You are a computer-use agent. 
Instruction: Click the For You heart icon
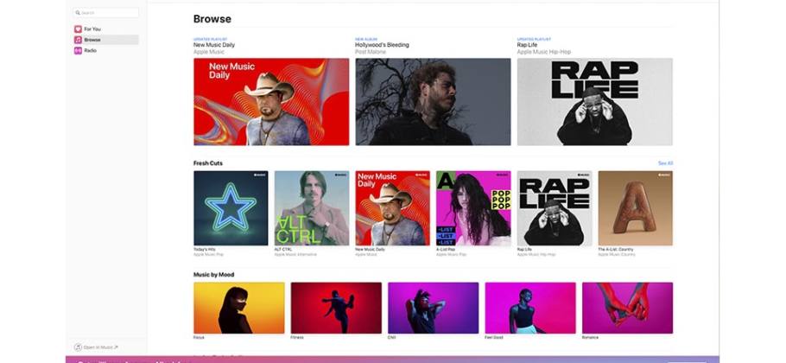pyautogui.click(x=79, y=29)
